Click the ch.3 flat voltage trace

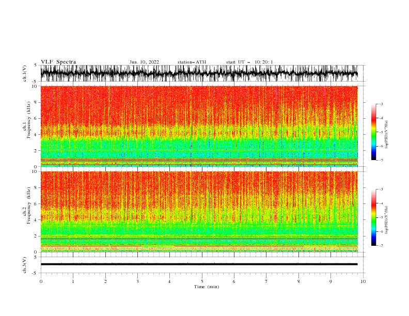(199, 264)
